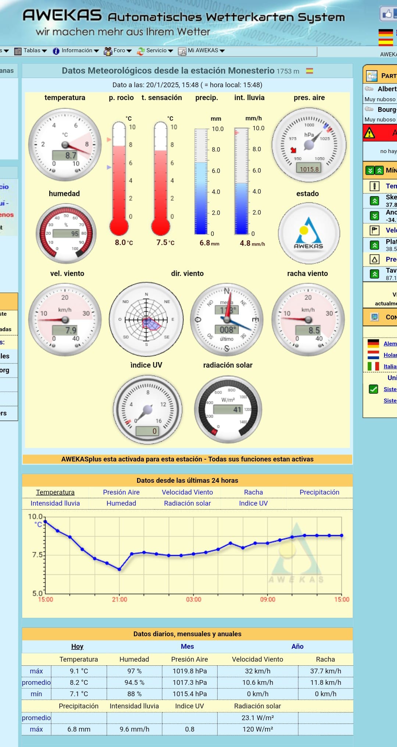Click the computer monitor icon in the sidebar
397x747 pixels.
pyautogui.click(x=374, y=317)
